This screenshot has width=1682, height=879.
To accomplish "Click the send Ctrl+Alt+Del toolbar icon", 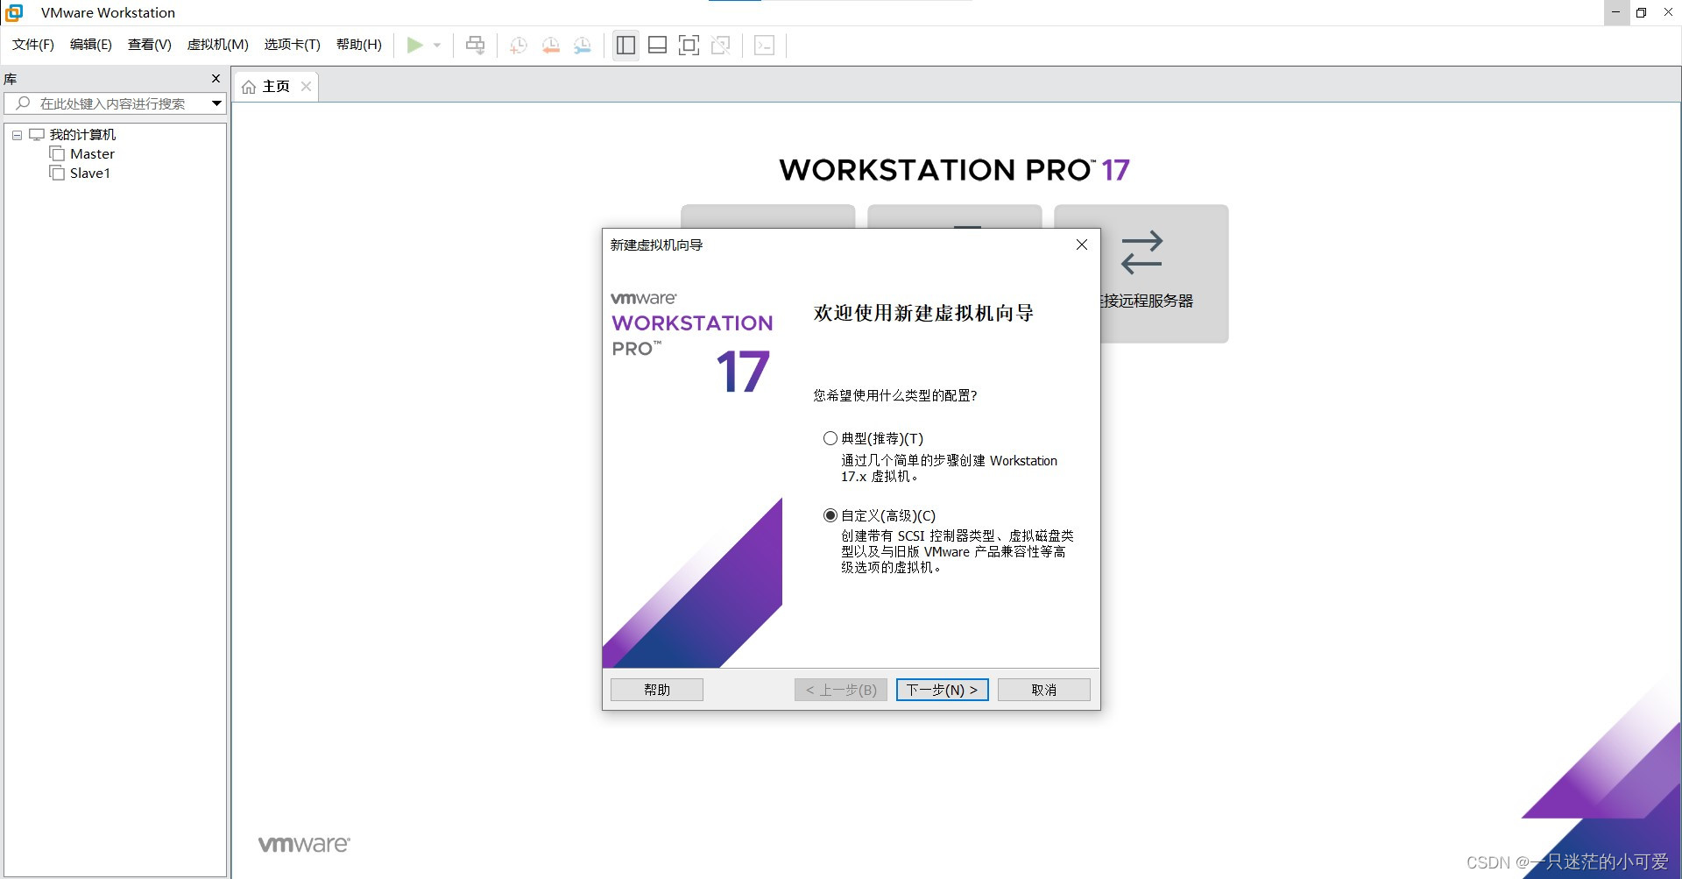I will [x=475, y=45].
